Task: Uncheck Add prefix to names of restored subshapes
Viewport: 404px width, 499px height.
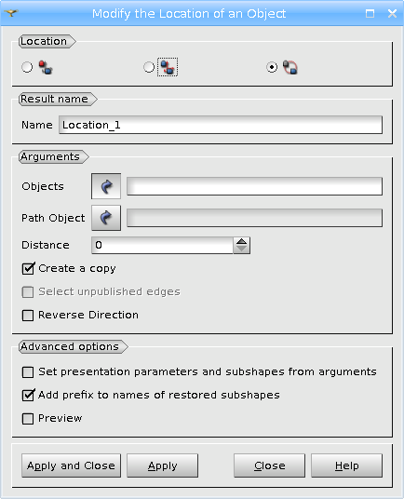Action: click(x=28, y=396)
